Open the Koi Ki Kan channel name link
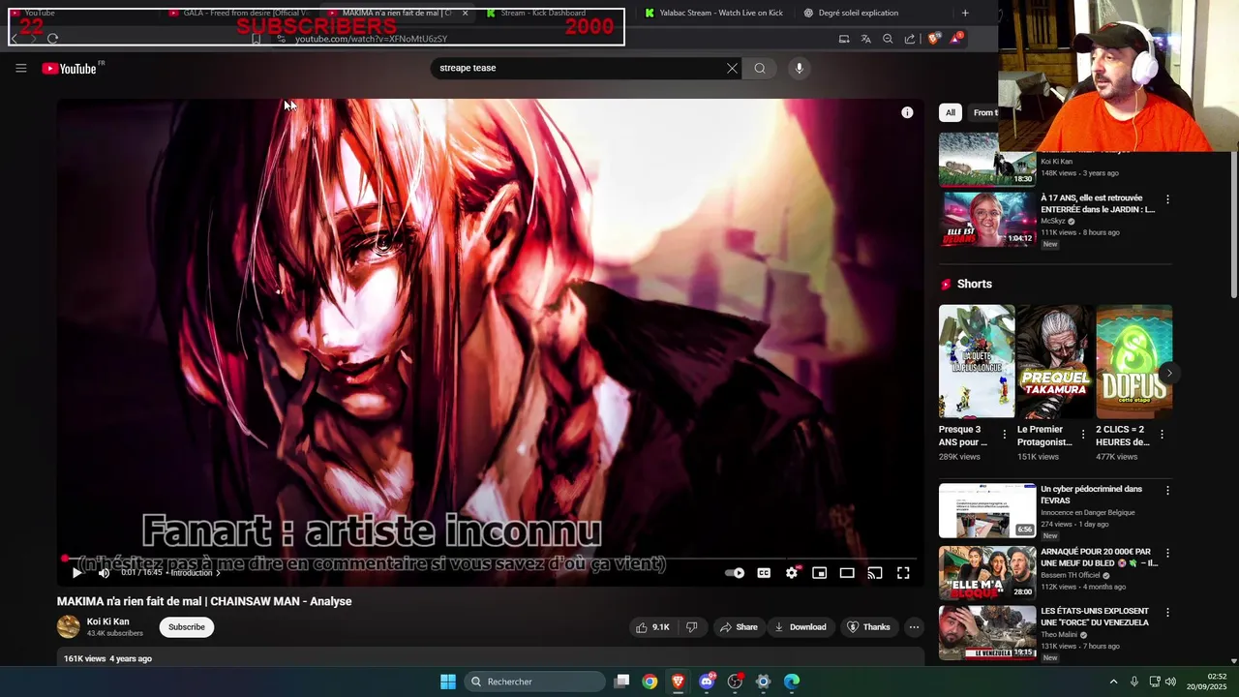 click(x=107, y=621)
